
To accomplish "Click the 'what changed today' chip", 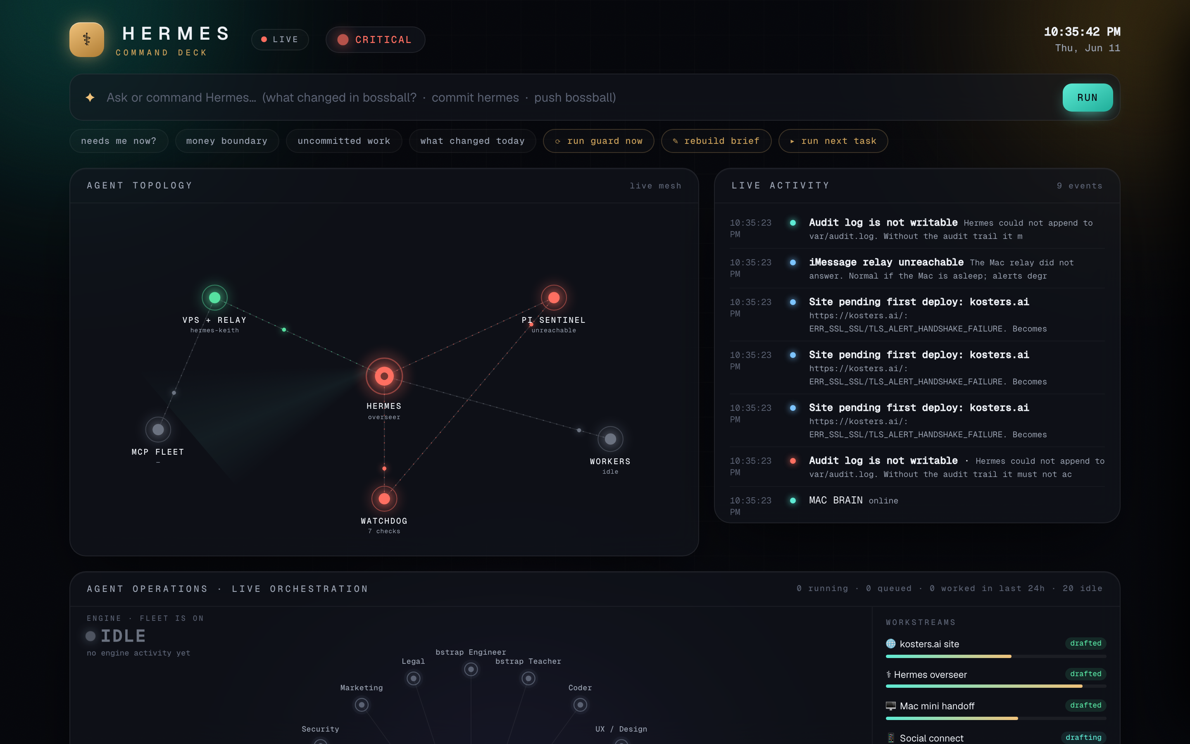I will (472, 141).
